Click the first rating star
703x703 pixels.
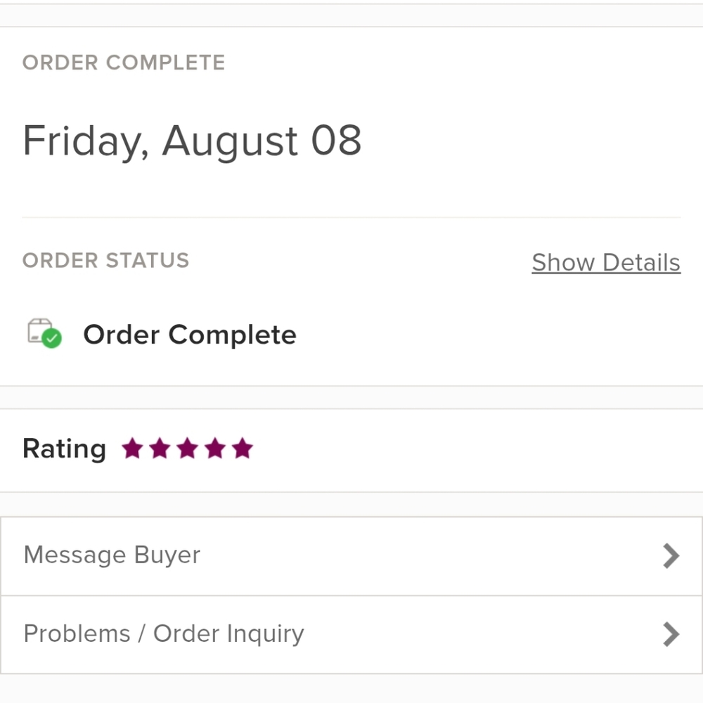132,449
